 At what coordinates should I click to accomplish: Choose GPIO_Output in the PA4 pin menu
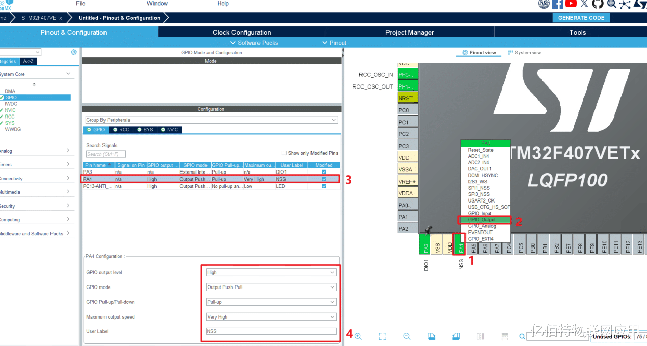point(485,220)
